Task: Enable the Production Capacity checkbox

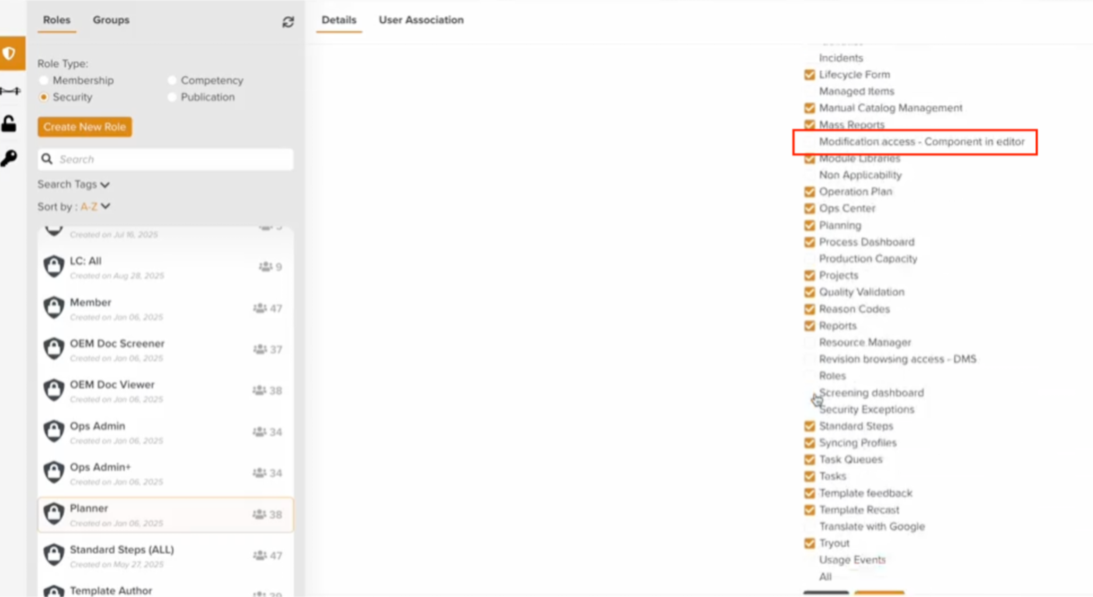Action: [809, 259]
